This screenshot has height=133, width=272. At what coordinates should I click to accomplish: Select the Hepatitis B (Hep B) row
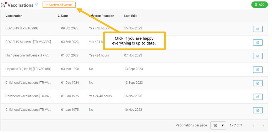[x=134, y=69]
